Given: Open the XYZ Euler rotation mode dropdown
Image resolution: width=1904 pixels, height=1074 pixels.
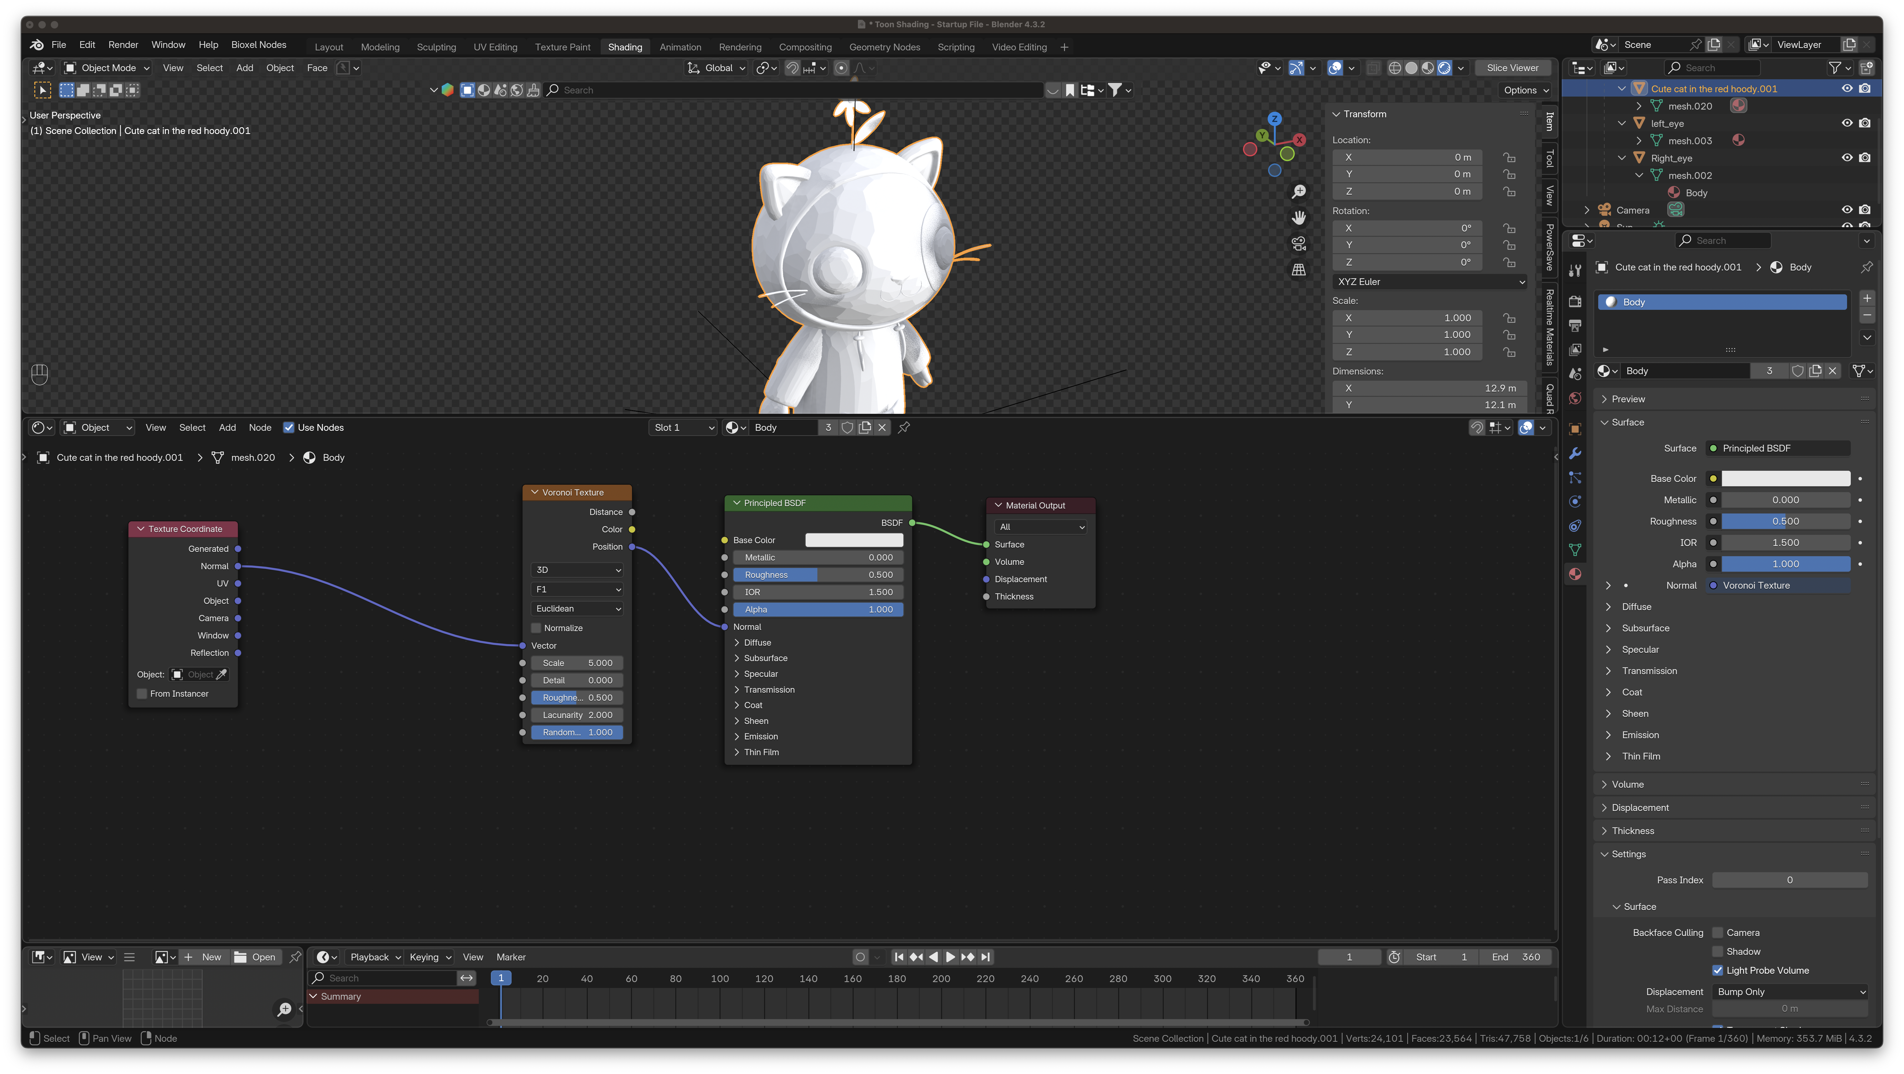Looking at the screenshot, I should 1430,282.
